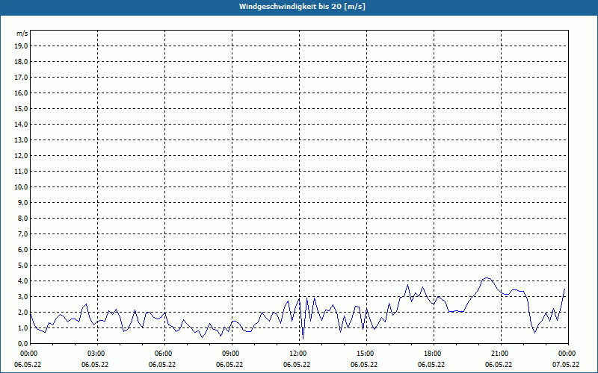598x373 pixels.
Task: Click the '06.05.22' date under 03:00
Action: click(x=95, y=364)
